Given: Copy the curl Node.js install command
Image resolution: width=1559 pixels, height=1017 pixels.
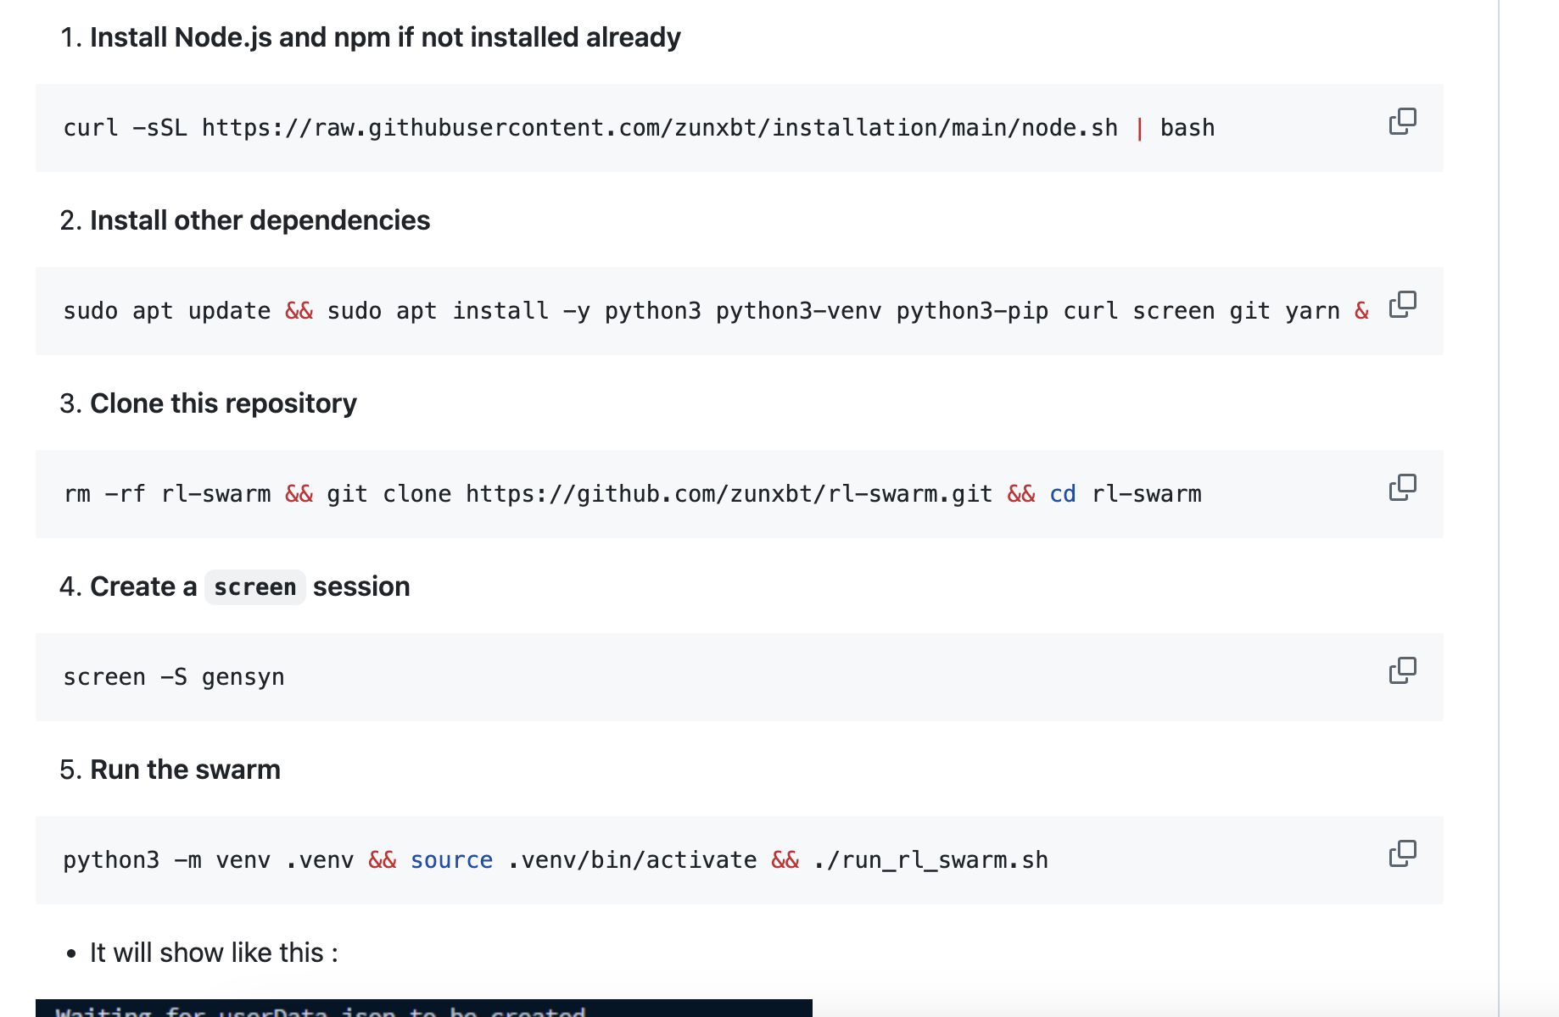Looking at the screenshot, I should click(x=1402, y=122).
